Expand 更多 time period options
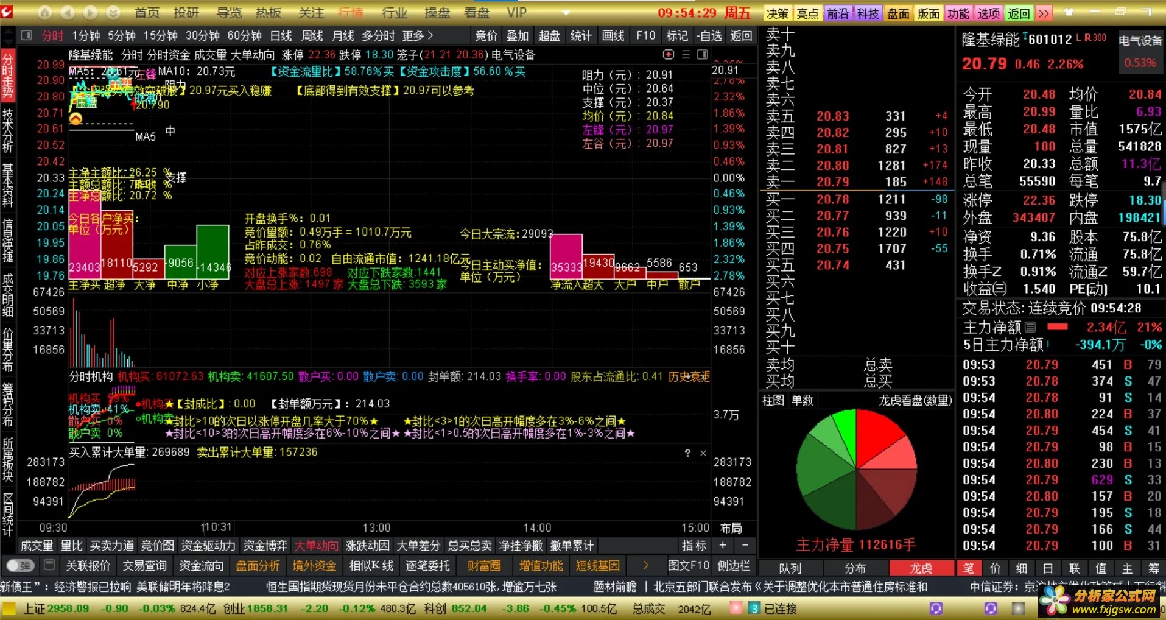1166x620 pixels. (x=418, y=36)
